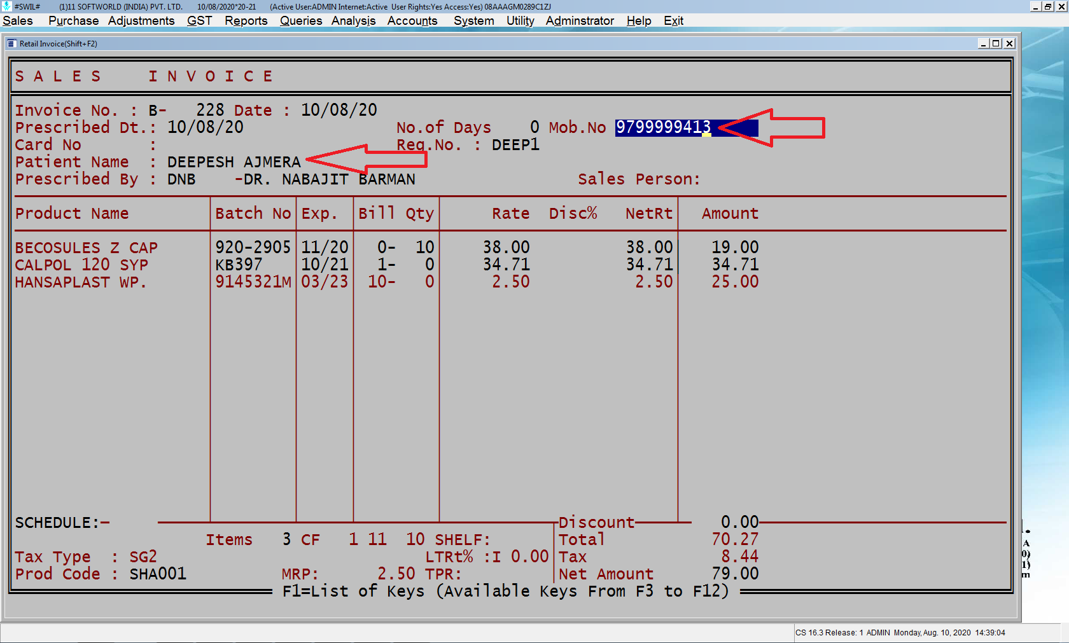The width and height of the screenshot is (1069, 643).
Task: Click the Amount column header
Action: coord(730,214)
